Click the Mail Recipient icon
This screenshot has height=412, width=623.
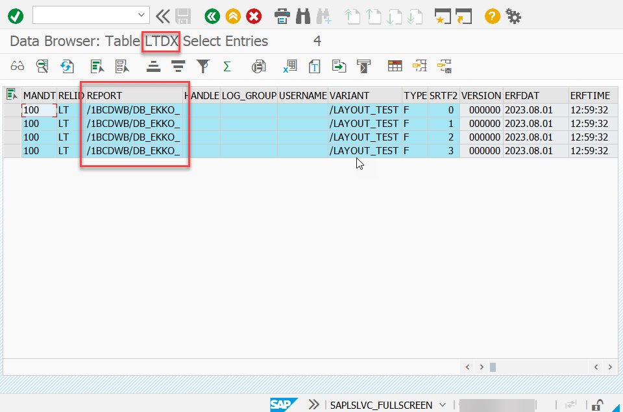pyautogui.click(x=363, y=66)
